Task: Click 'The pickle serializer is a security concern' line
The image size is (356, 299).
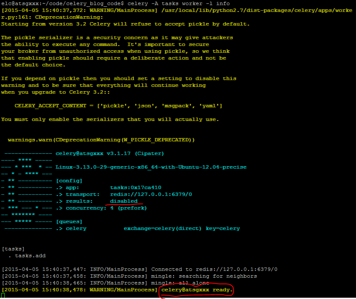Action: coord(117,37)
